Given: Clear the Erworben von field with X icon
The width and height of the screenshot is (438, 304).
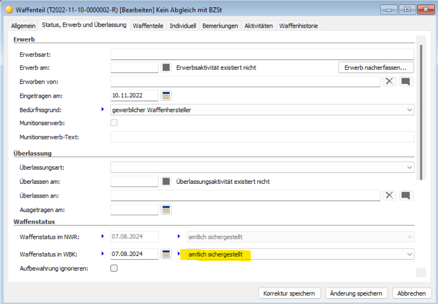Looking at the screenshot, I should point(389,81).
